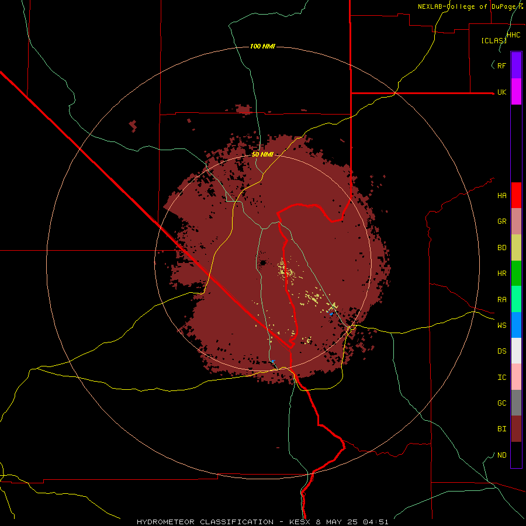This screenshot has height=526, width=526.
Task: Click the ND legend label
Action: pos(501,455)
